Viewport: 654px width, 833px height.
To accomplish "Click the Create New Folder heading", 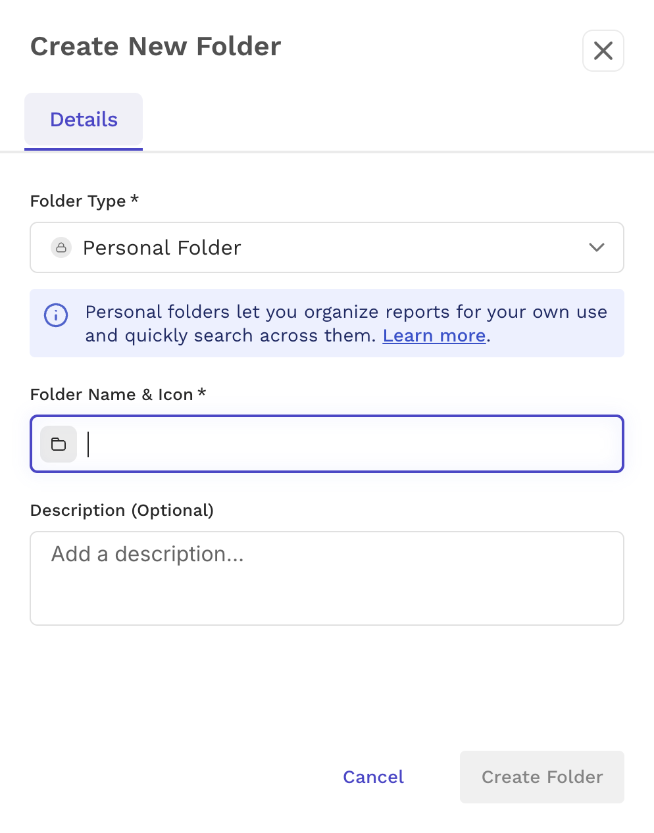I will (x=156, y=47).
